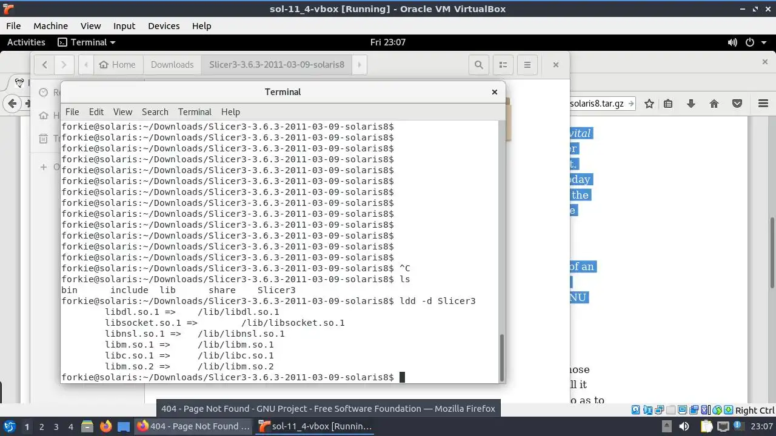776x436 pixels.
Task: Open Terminal Search menu
Action: [155, 112]
